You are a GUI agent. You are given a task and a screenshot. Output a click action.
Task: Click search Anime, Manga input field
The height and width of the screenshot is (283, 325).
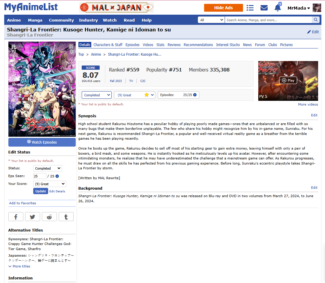pyautogui.click(x=268, y=20)
